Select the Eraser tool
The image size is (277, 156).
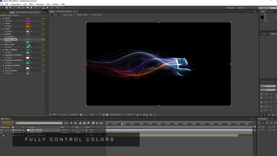click(x=47, y=8)
